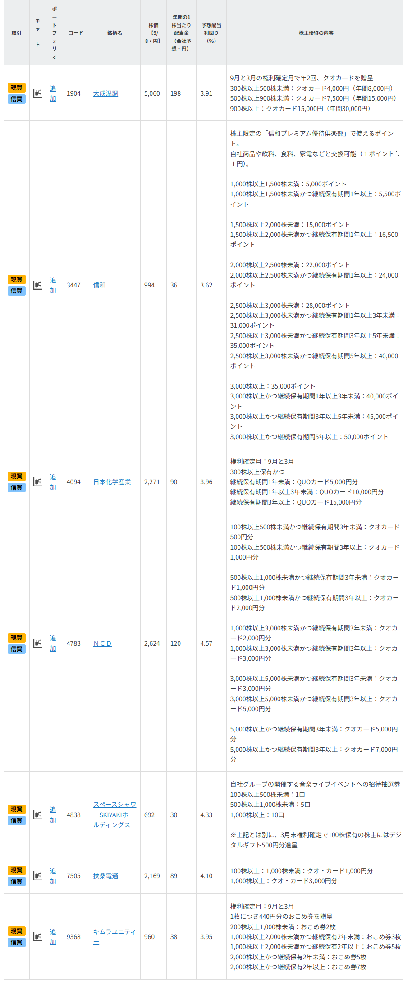
Task: Click 現買 button for 大成温調
Action: [x=17, y=88]
